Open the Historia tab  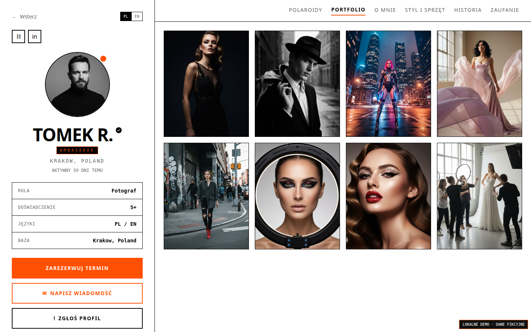[468, 10]
